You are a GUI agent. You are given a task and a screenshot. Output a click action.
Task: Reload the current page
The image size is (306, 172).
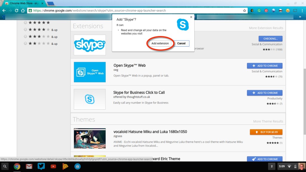[x=16, y=10]
